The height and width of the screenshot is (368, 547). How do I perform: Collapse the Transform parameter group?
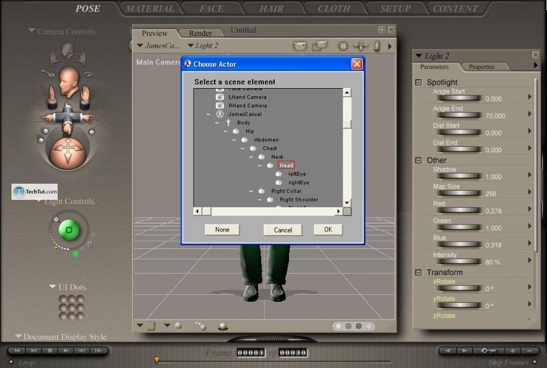418,272
